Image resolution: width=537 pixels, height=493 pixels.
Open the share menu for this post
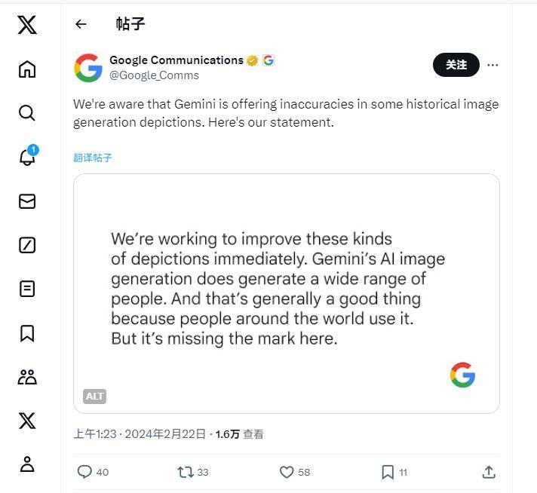(x=489, y=472)
